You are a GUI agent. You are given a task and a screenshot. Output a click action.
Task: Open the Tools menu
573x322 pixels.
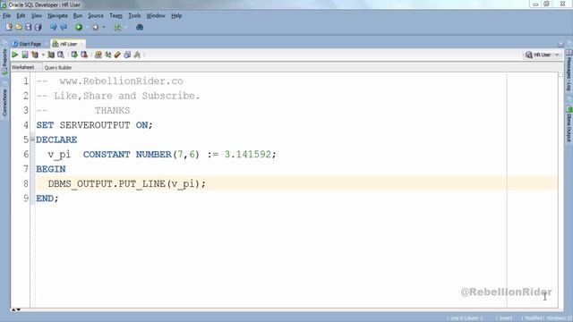click(134, 16)
